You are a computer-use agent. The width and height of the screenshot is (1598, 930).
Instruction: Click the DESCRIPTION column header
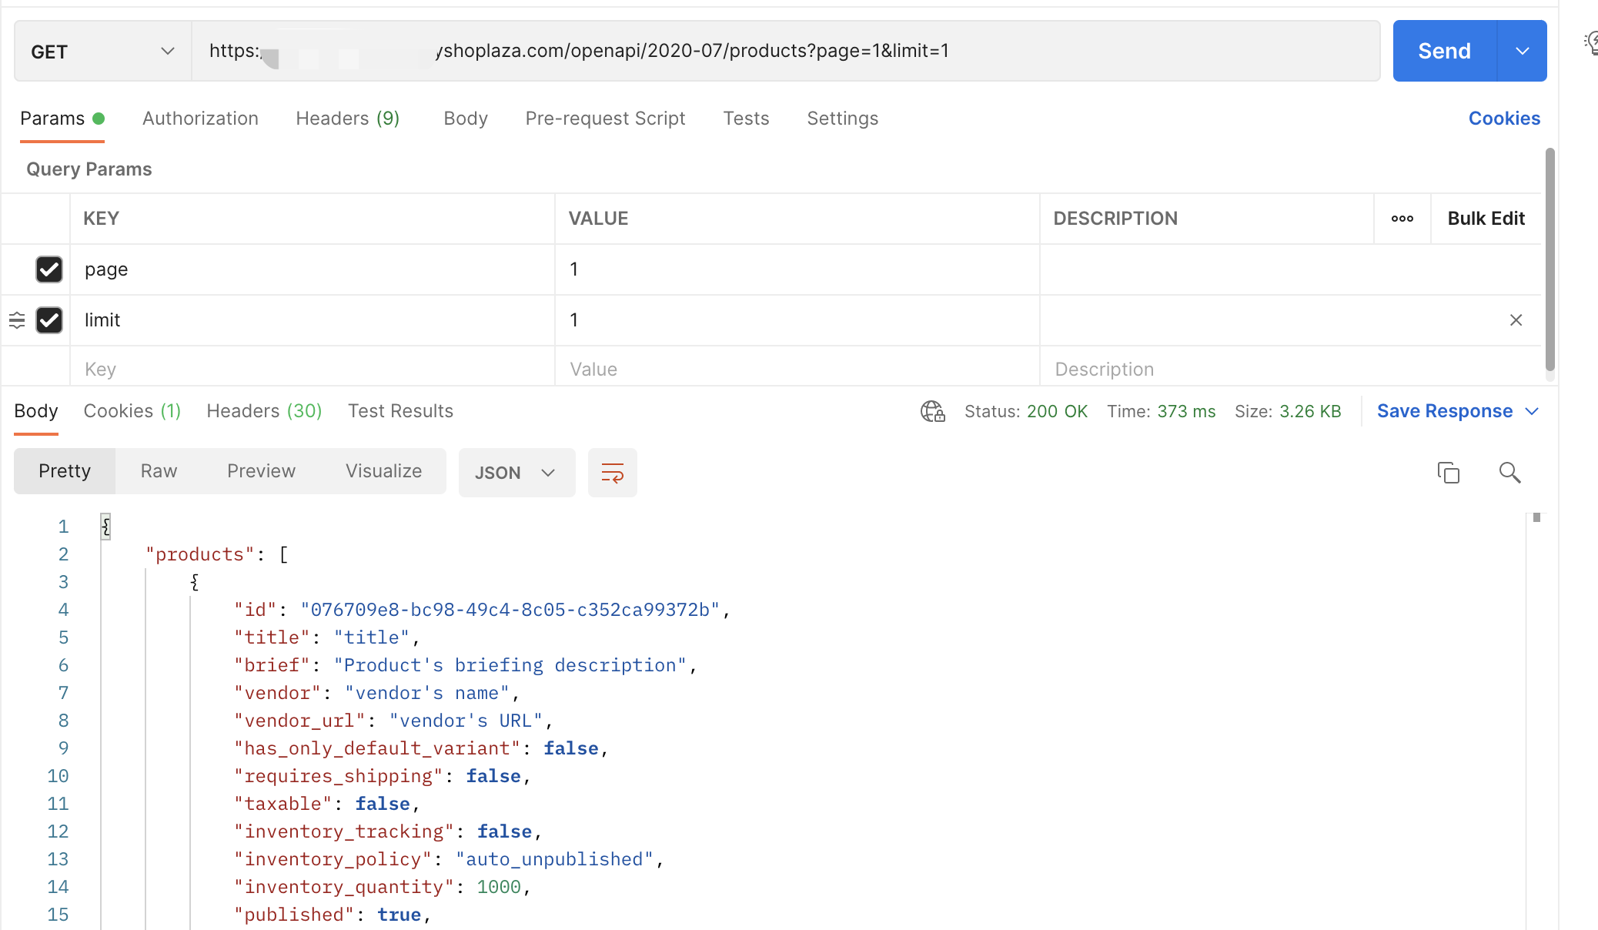click(x=1115, y=219)
